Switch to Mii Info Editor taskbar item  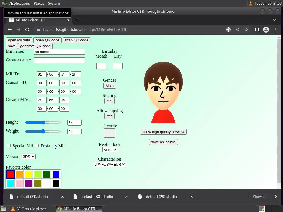tap(79, 209)
